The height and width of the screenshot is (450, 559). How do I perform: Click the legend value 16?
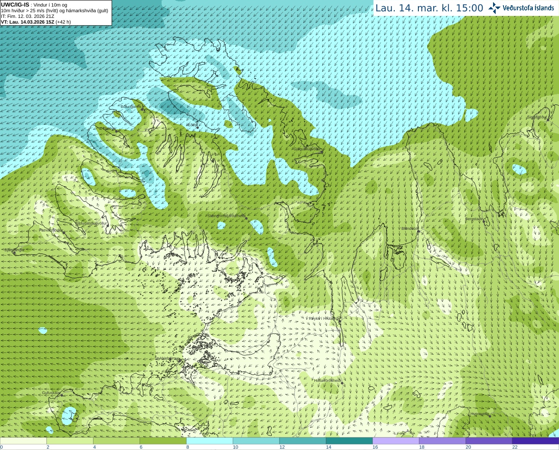coord(375,447)
